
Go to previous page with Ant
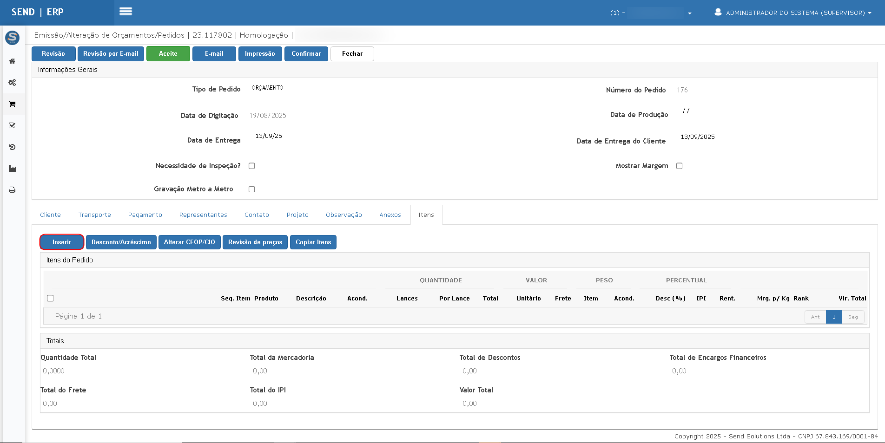pyautogui.click(x=815, y=317)
